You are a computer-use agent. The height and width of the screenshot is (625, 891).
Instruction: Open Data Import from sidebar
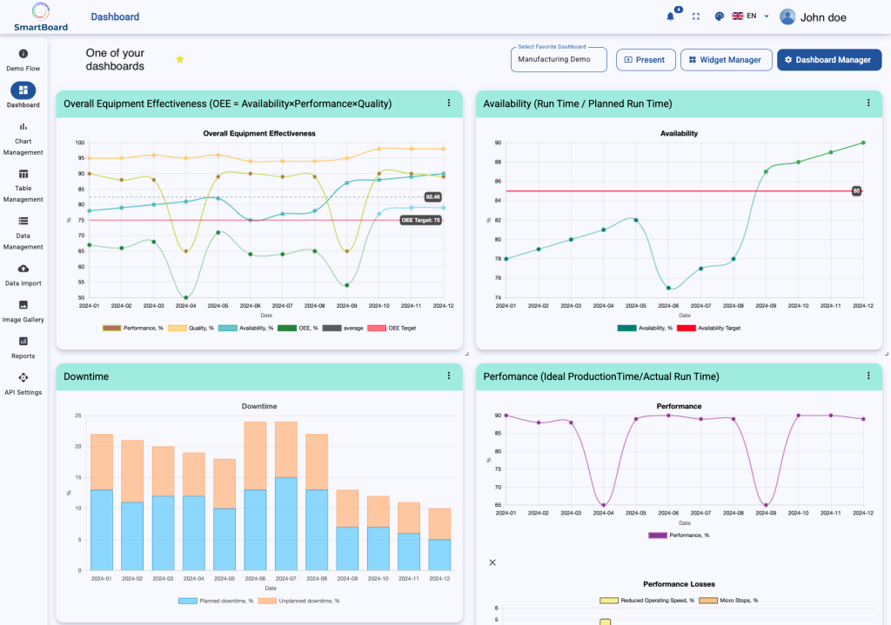click(x=23, y=274)
